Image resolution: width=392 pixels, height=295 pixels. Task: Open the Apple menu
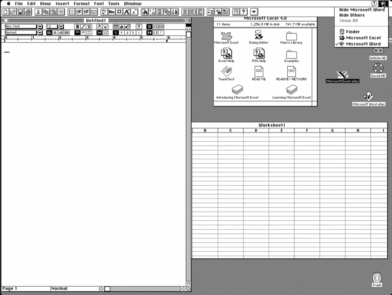pos(8,3)
